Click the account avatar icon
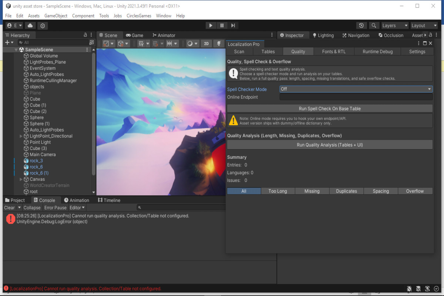The height and width of the screenshot is (296, 444). 9,25
